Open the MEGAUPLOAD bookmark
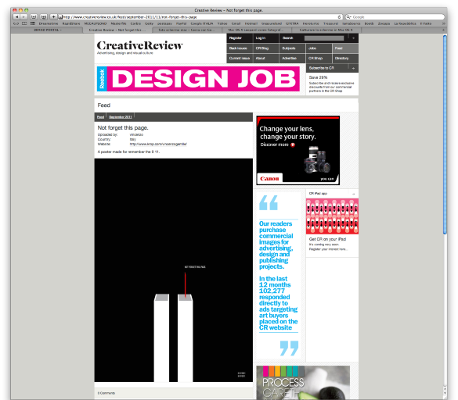The width and height of the screenshot is (458, 400). 96,23
